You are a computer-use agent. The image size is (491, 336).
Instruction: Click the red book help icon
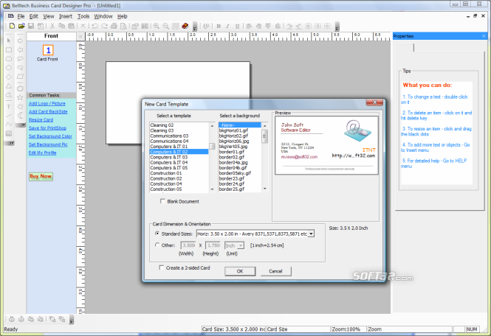(x=185, y=26)
